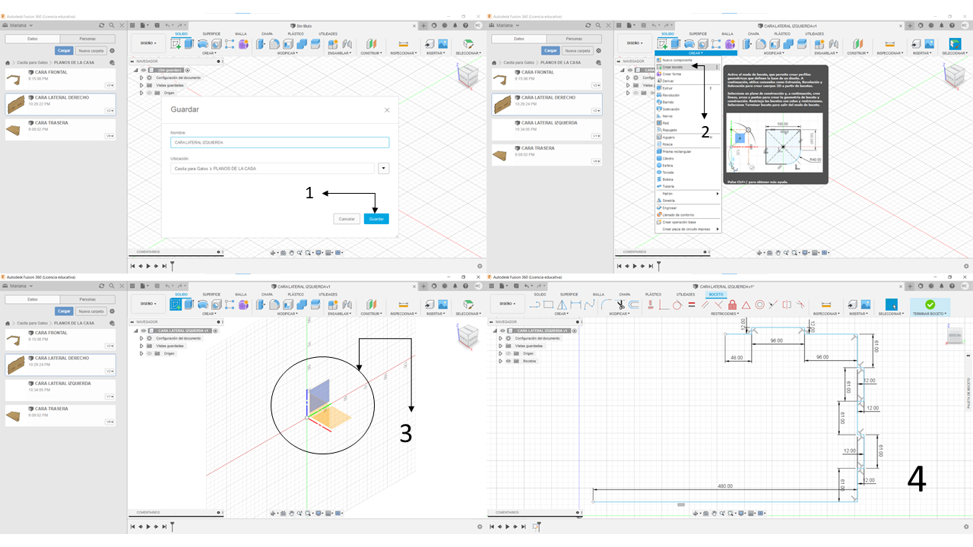Select the Fillet tool in sketch toolbar
Screen dimensions: 973x547
(x=606, y=305)
